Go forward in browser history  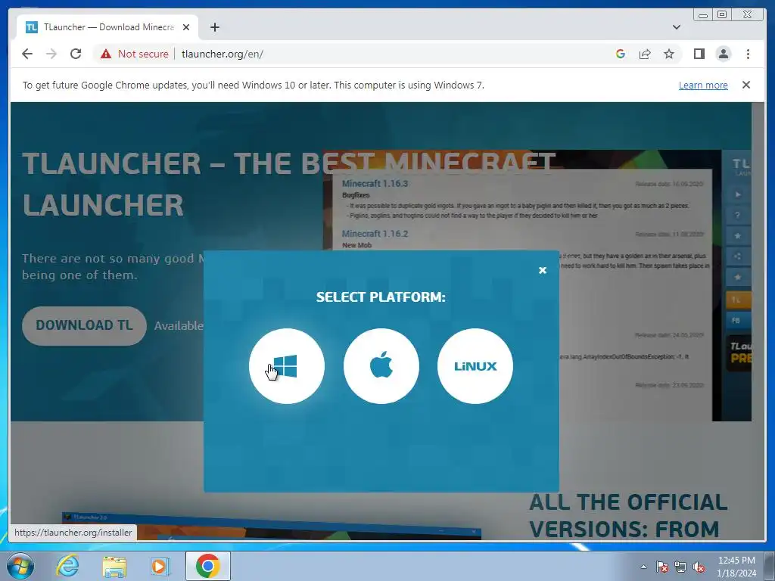[51, 54]
